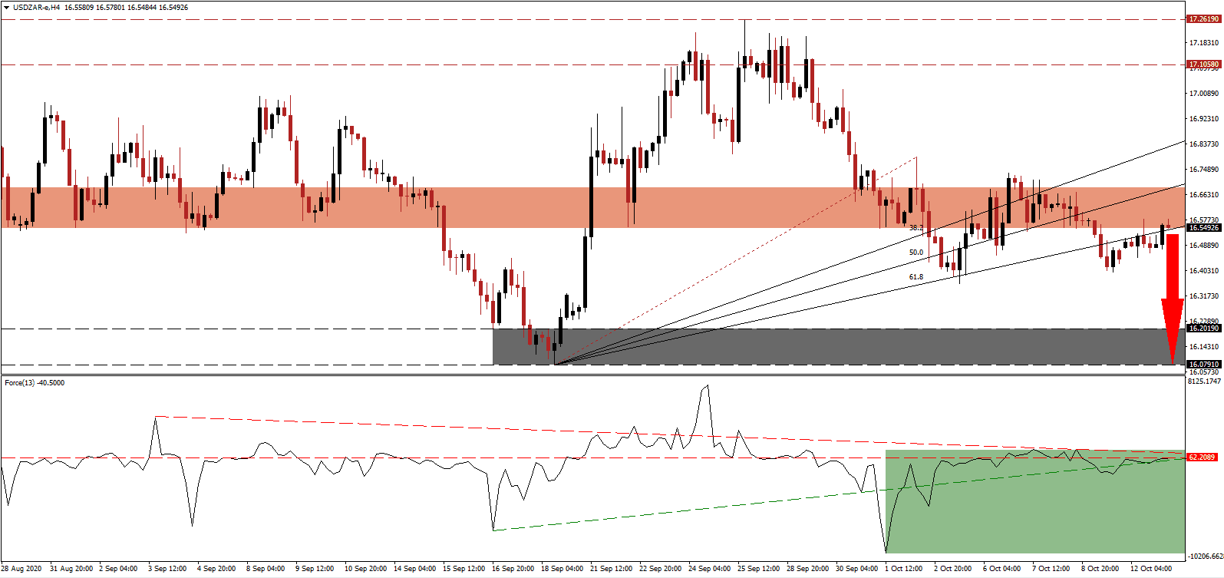This screenshot has width=1224, height=578.
Task: Select the 61.8 Fibonacci fan label
Action: click(916, 277)
